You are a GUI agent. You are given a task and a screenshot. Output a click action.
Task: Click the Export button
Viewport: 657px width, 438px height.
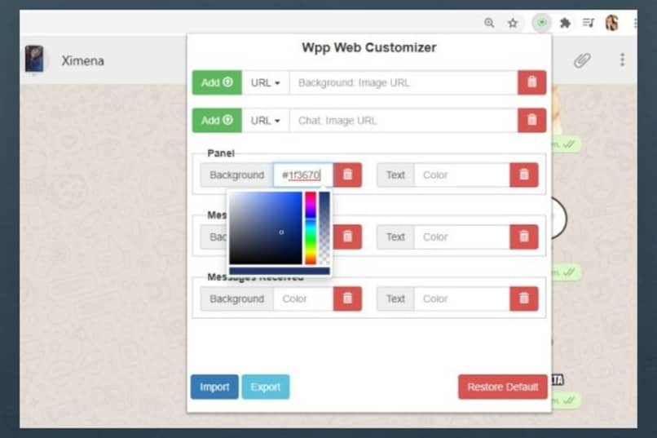266,387
